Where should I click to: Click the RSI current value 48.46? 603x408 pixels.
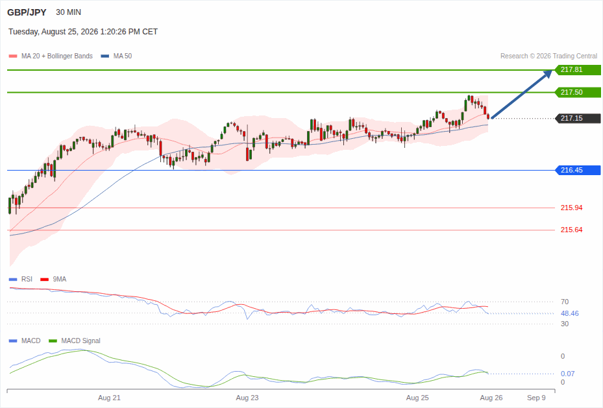(569, 313)
